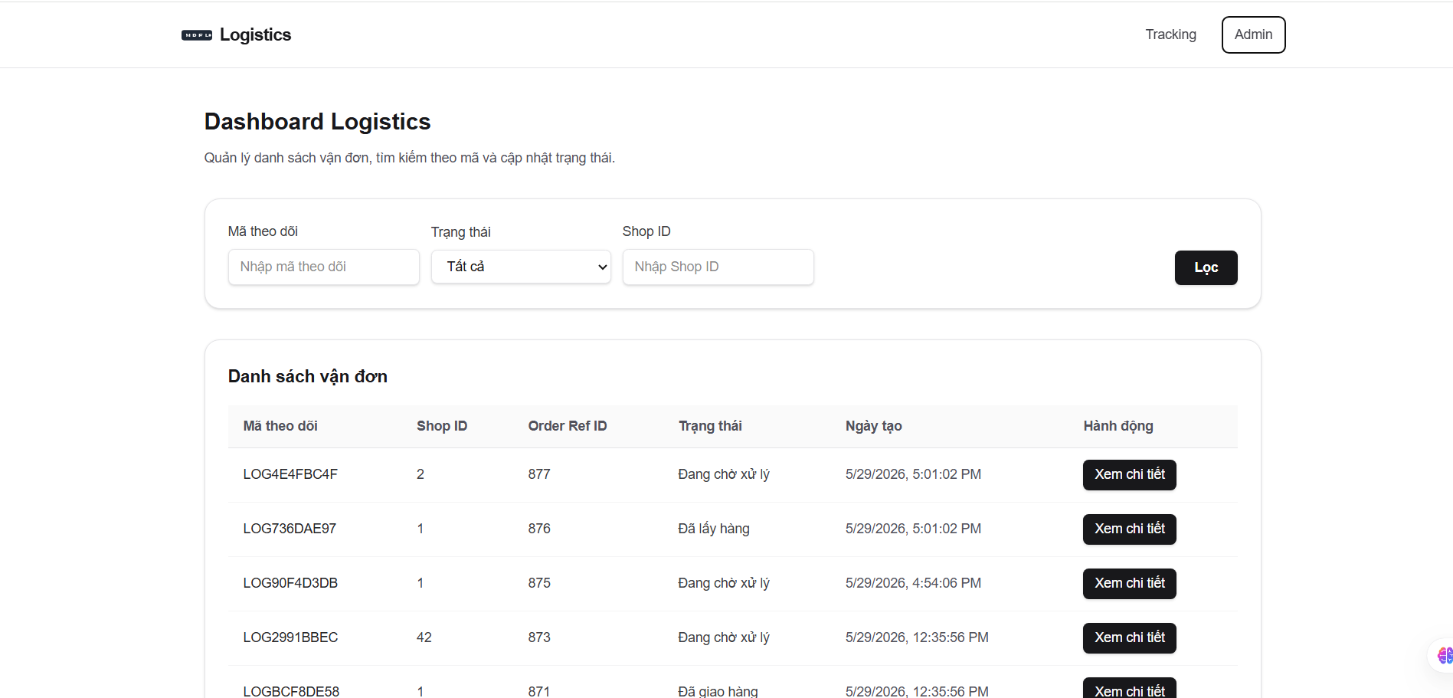Click the Danh sách vận đơn heading

[308, 376]
